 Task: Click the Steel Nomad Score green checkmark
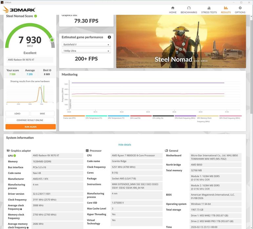tap(36, 16)
